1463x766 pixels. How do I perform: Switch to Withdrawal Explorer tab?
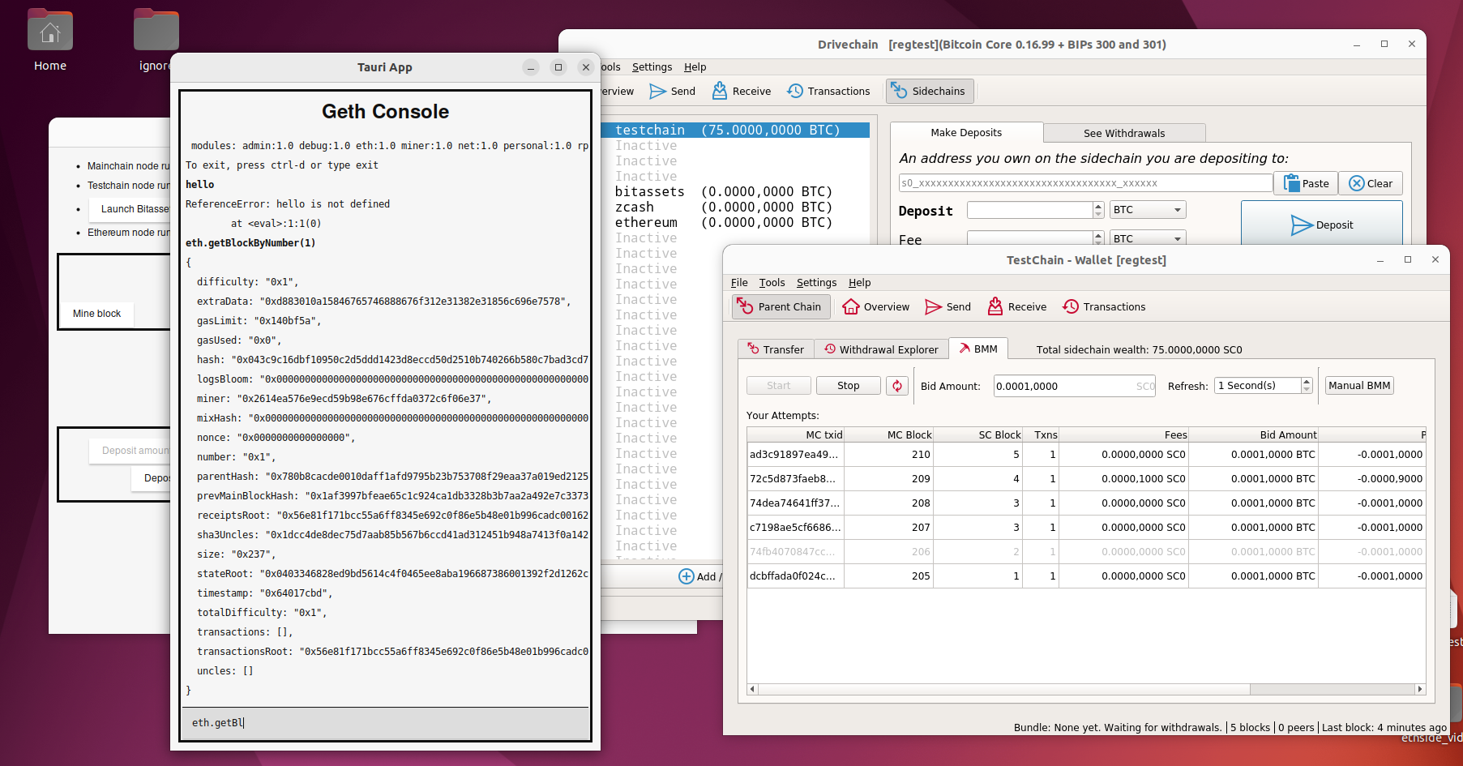tap(881, 349)
